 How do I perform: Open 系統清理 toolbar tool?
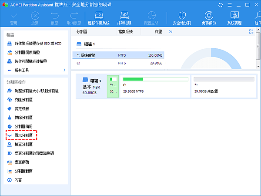tap(234, 18)
